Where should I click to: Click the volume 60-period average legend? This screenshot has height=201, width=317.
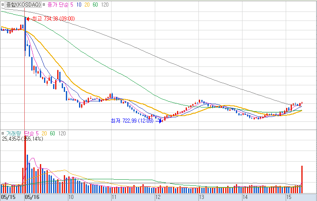coord(52,133)
